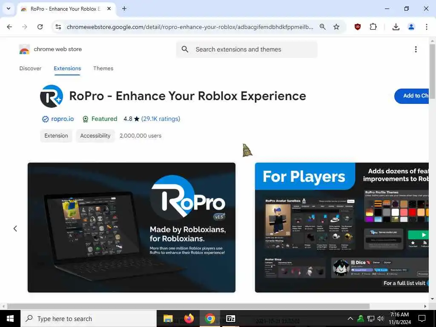Click the forward navigation arrow
Screen dimensions: 436x327
coord(25,27)
